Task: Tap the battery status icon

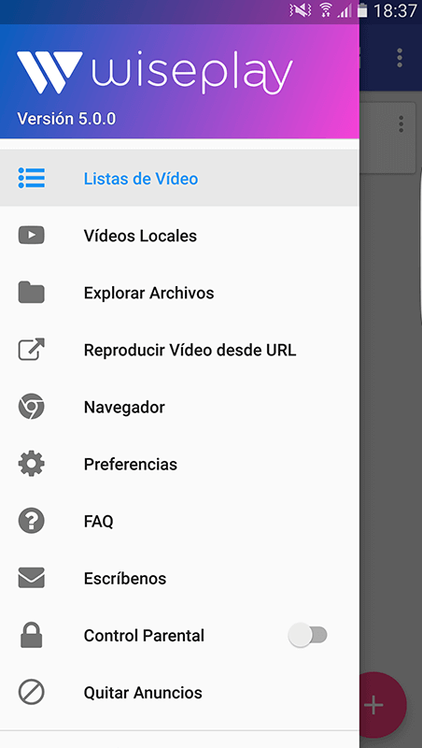Action: click(x=362, y=10)
